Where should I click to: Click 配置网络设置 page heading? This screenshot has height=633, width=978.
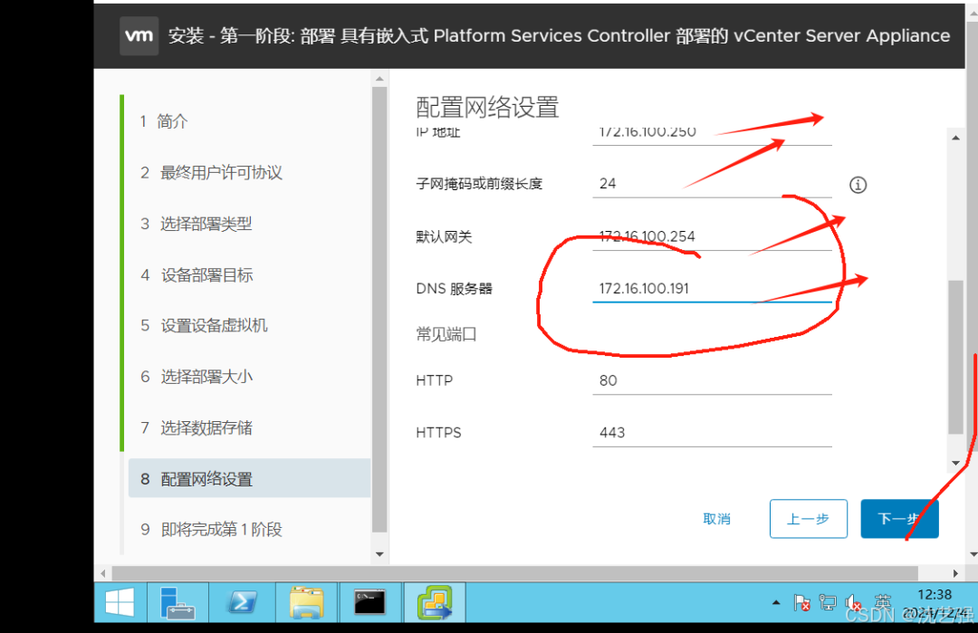coord(487,108)
